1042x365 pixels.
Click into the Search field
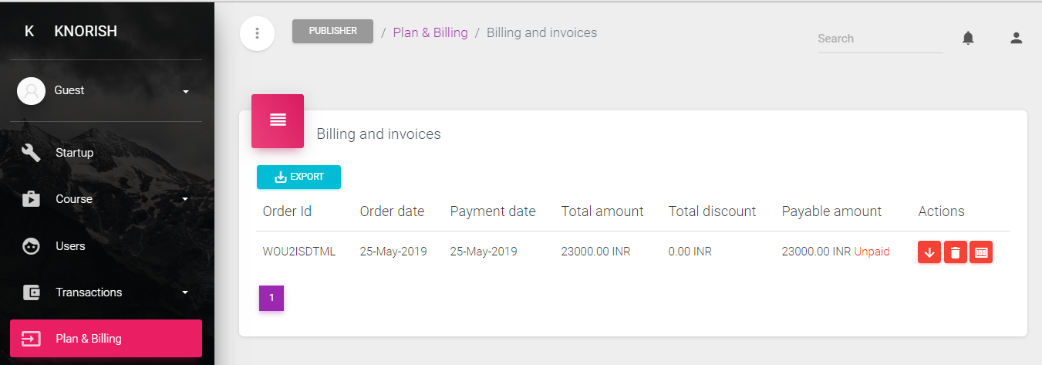[x=880, y=39]
